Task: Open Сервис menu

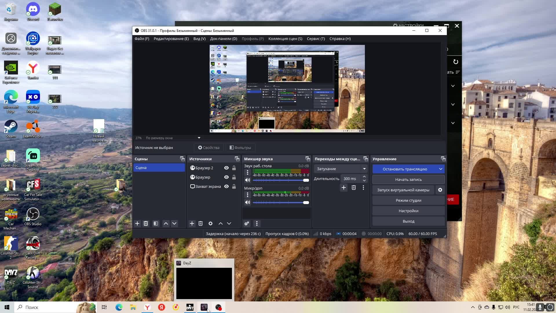Action: point(316,39)
